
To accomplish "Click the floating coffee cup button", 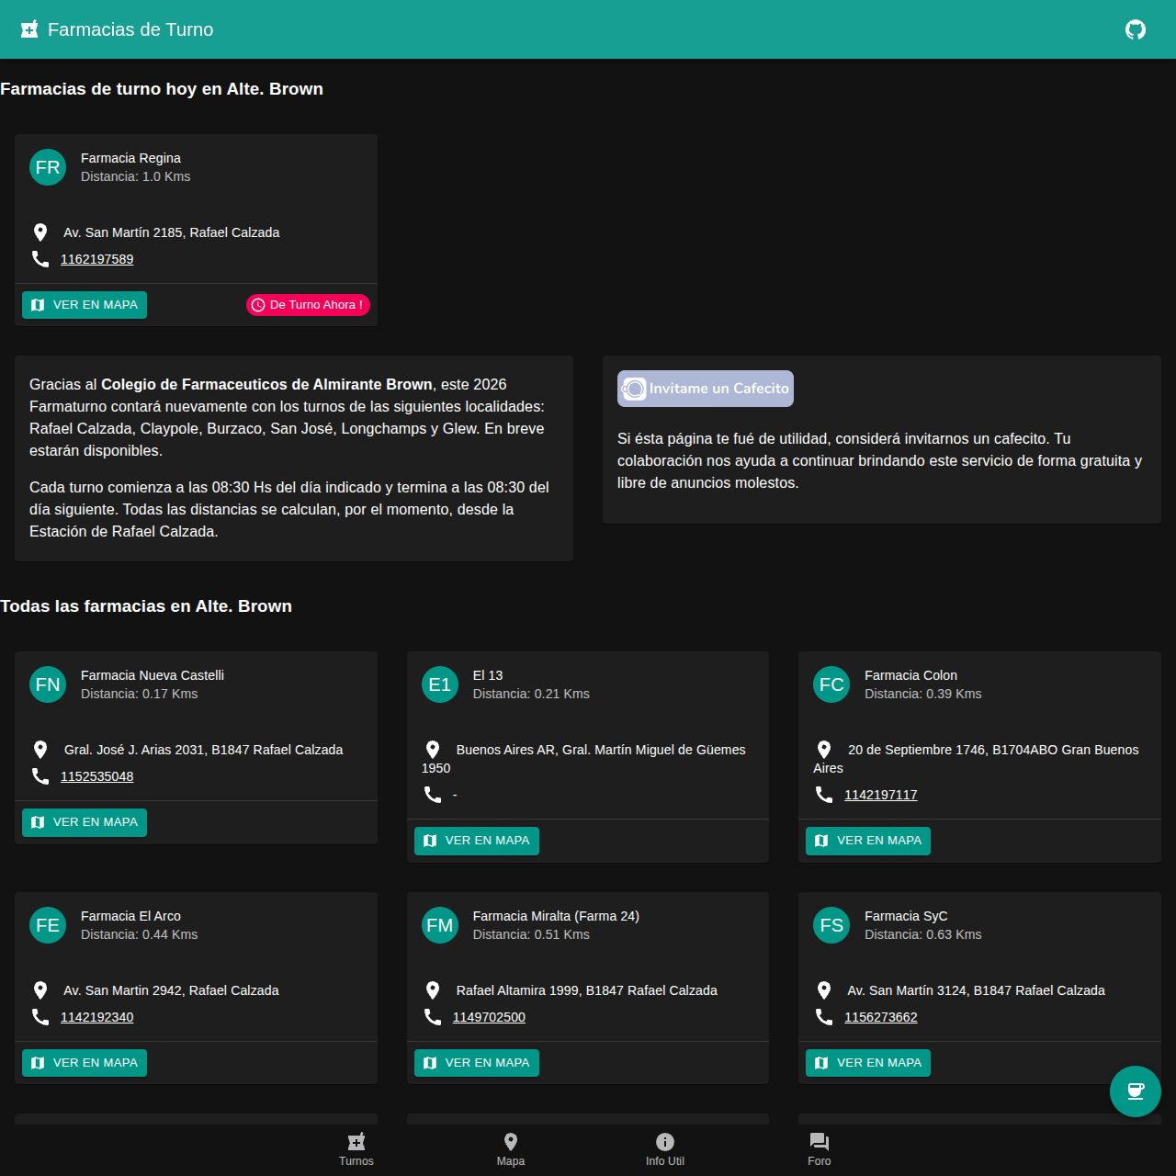I will click(1136, 1091).
